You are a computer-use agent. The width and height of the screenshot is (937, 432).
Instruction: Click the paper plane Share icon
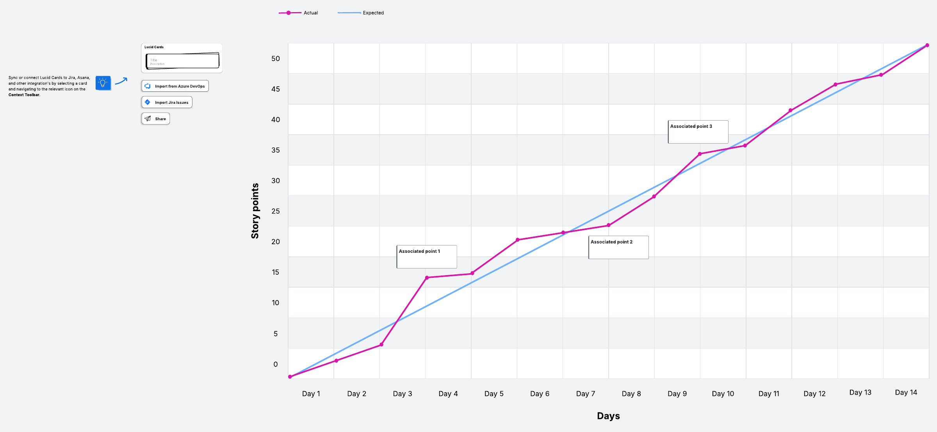click(x=148, y=119)
